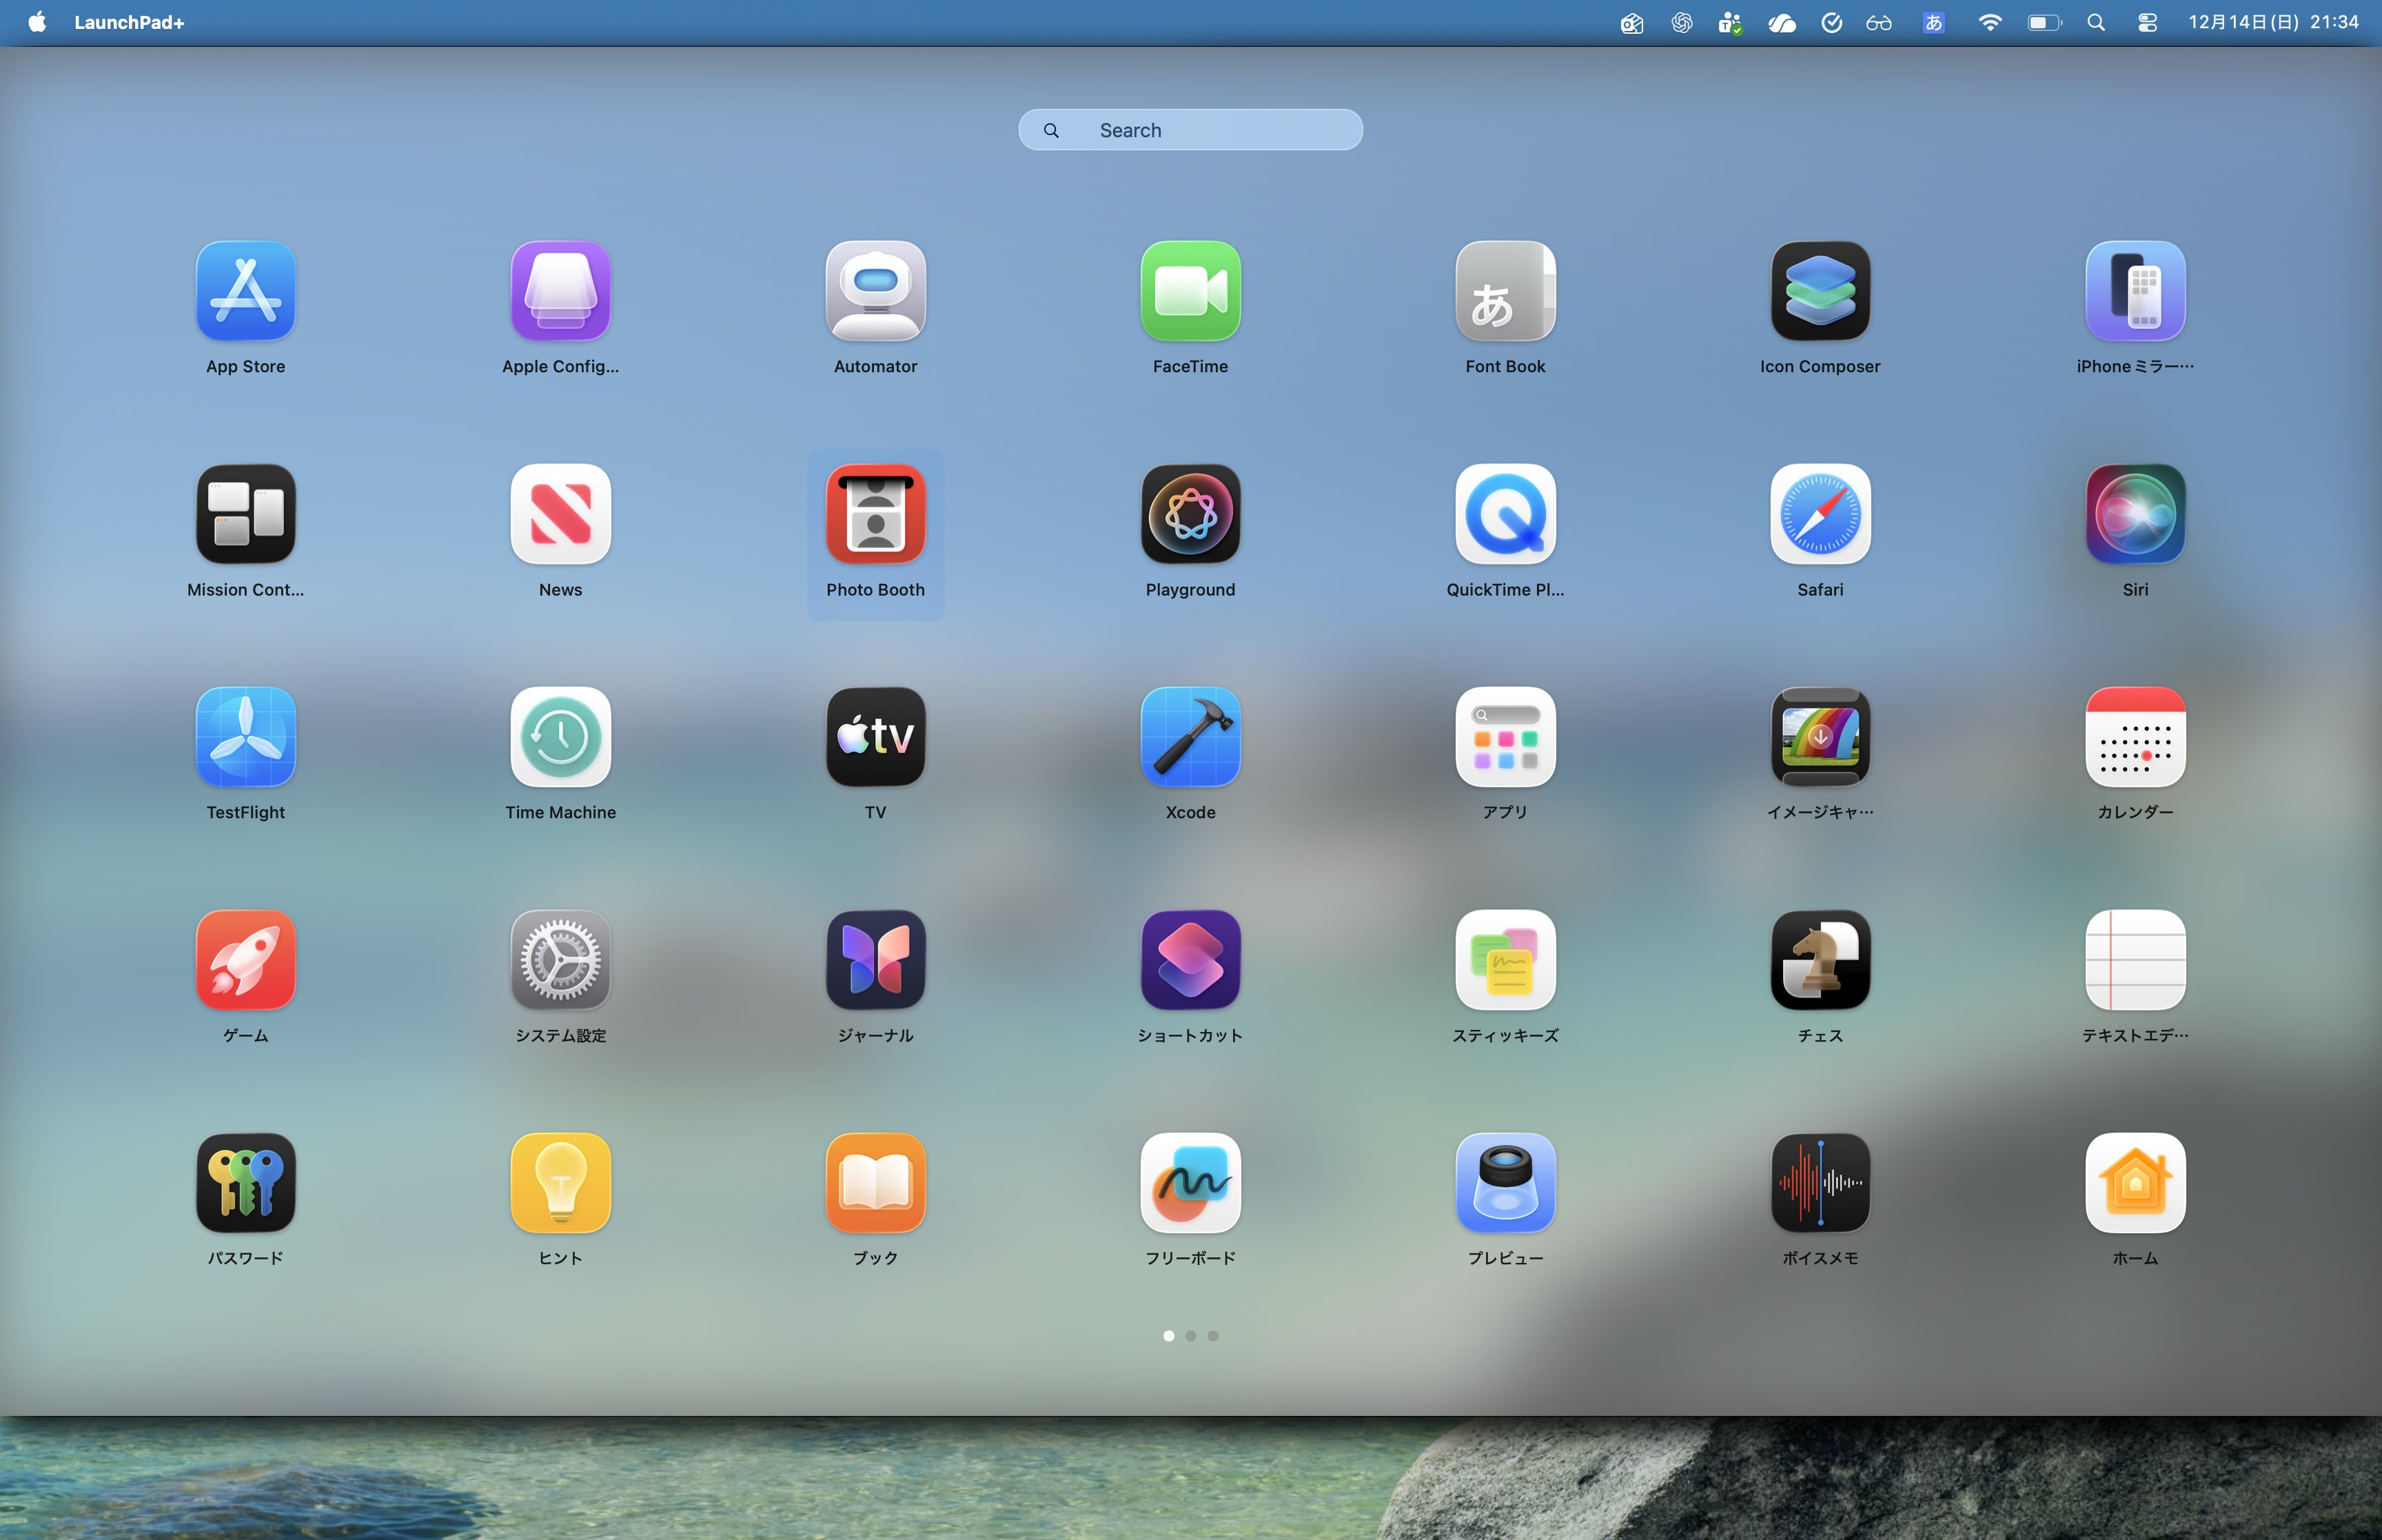
Task: Launch the Playground app
Action: pos(1190,514)
